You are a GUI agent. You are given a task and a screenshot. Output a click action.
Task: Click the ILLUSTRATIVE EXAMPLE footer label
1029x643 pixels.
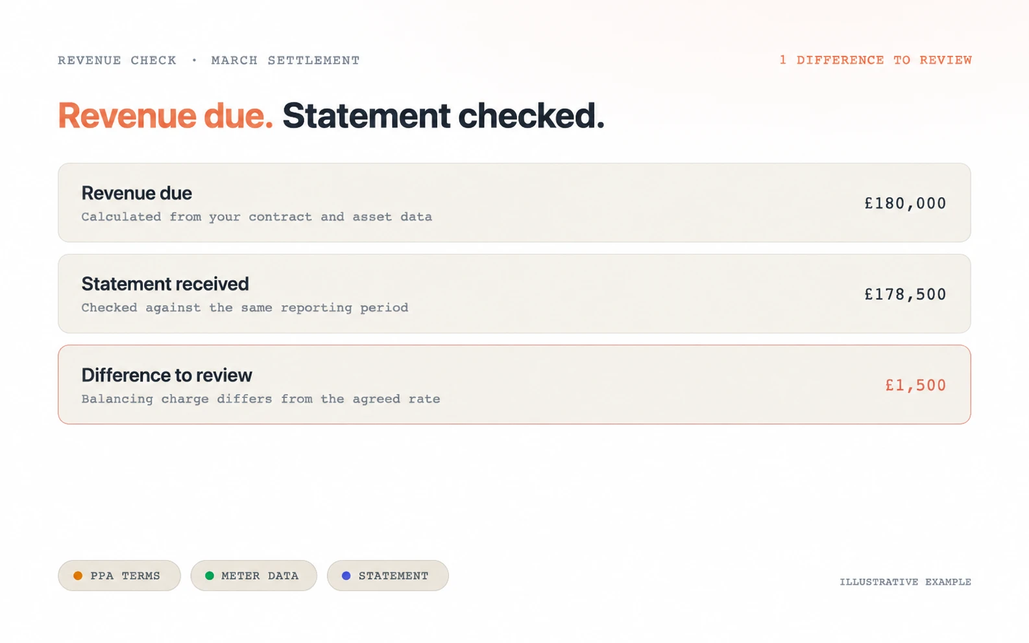[x=906, y=582]
